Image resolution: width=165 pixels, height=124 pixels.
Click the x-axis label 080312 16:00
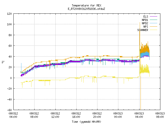coord(76,115)
